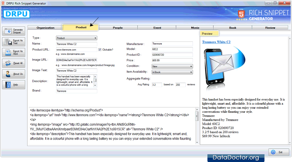The image size is (292, 162).
Task: Click the Help label
Action: (x=16, y=85)
